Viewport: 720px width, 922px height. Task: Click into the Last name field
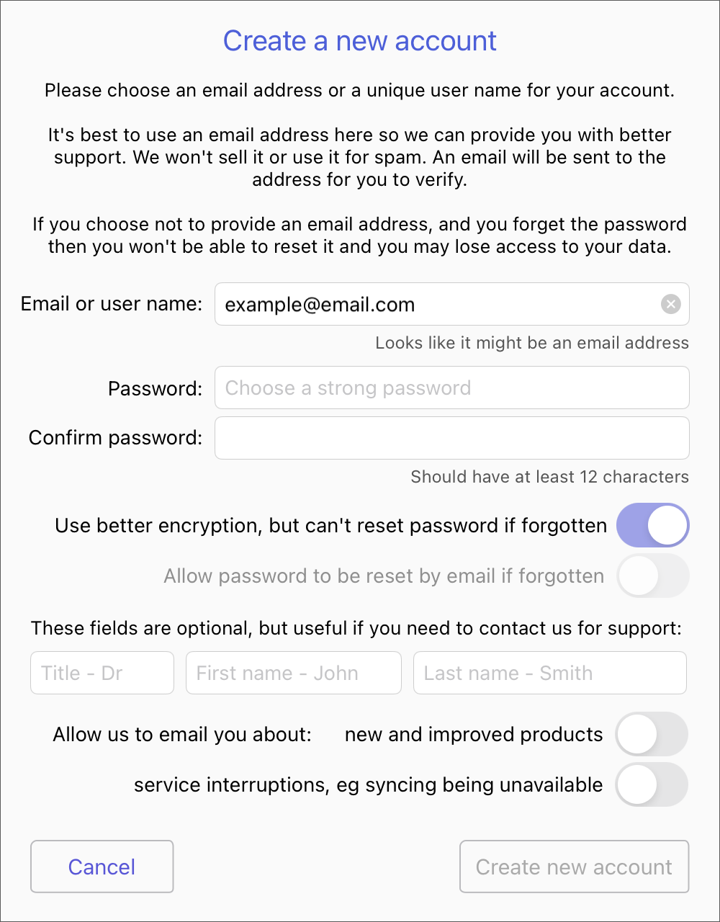(549, 673)
